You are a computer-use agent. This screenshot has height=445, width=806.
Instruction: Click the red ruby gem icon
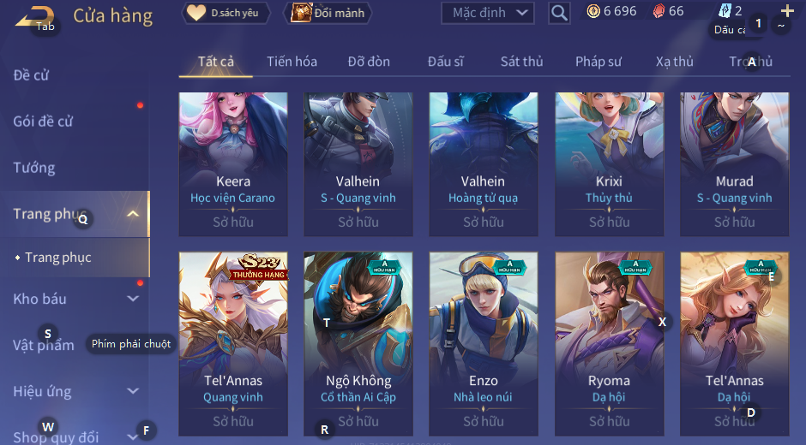click(x=659, y=11)
